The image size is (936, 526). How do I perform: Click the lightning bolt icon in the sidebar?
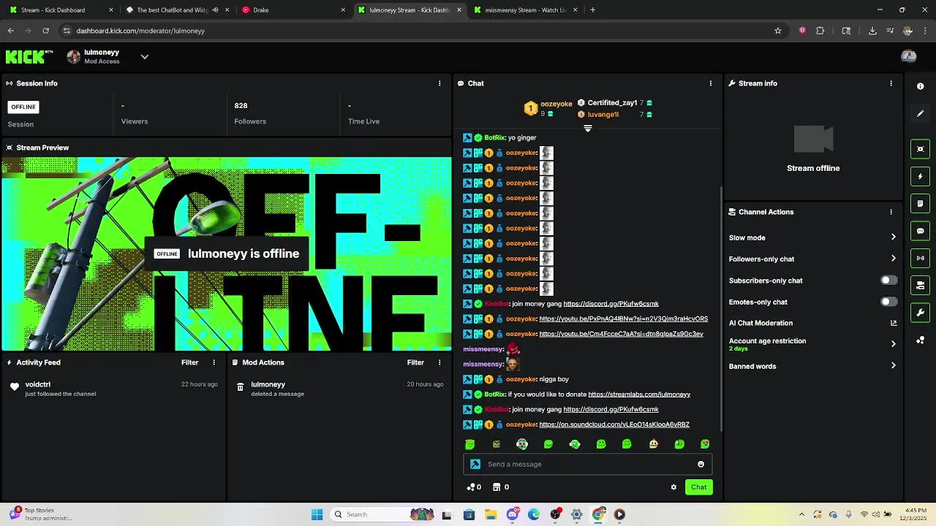(x=920, y=176)
